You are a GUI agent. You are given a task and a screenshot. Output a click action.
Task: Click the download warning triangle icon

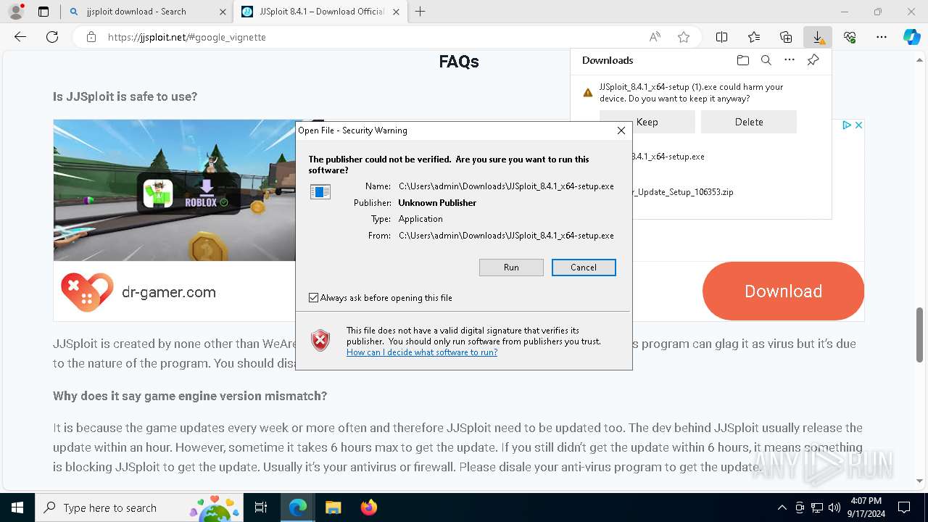coord(588,93)
